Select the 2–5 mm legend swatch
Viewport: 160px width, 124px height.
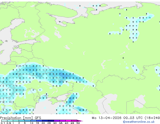(22, 121)
